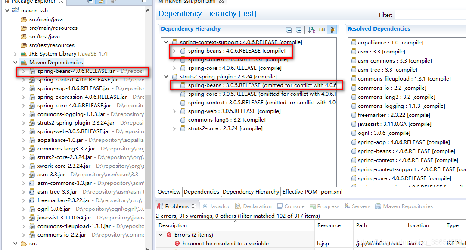Click jar icon beside ognl : 3.0.6 in Resolved Dependencies

(354, 133)
